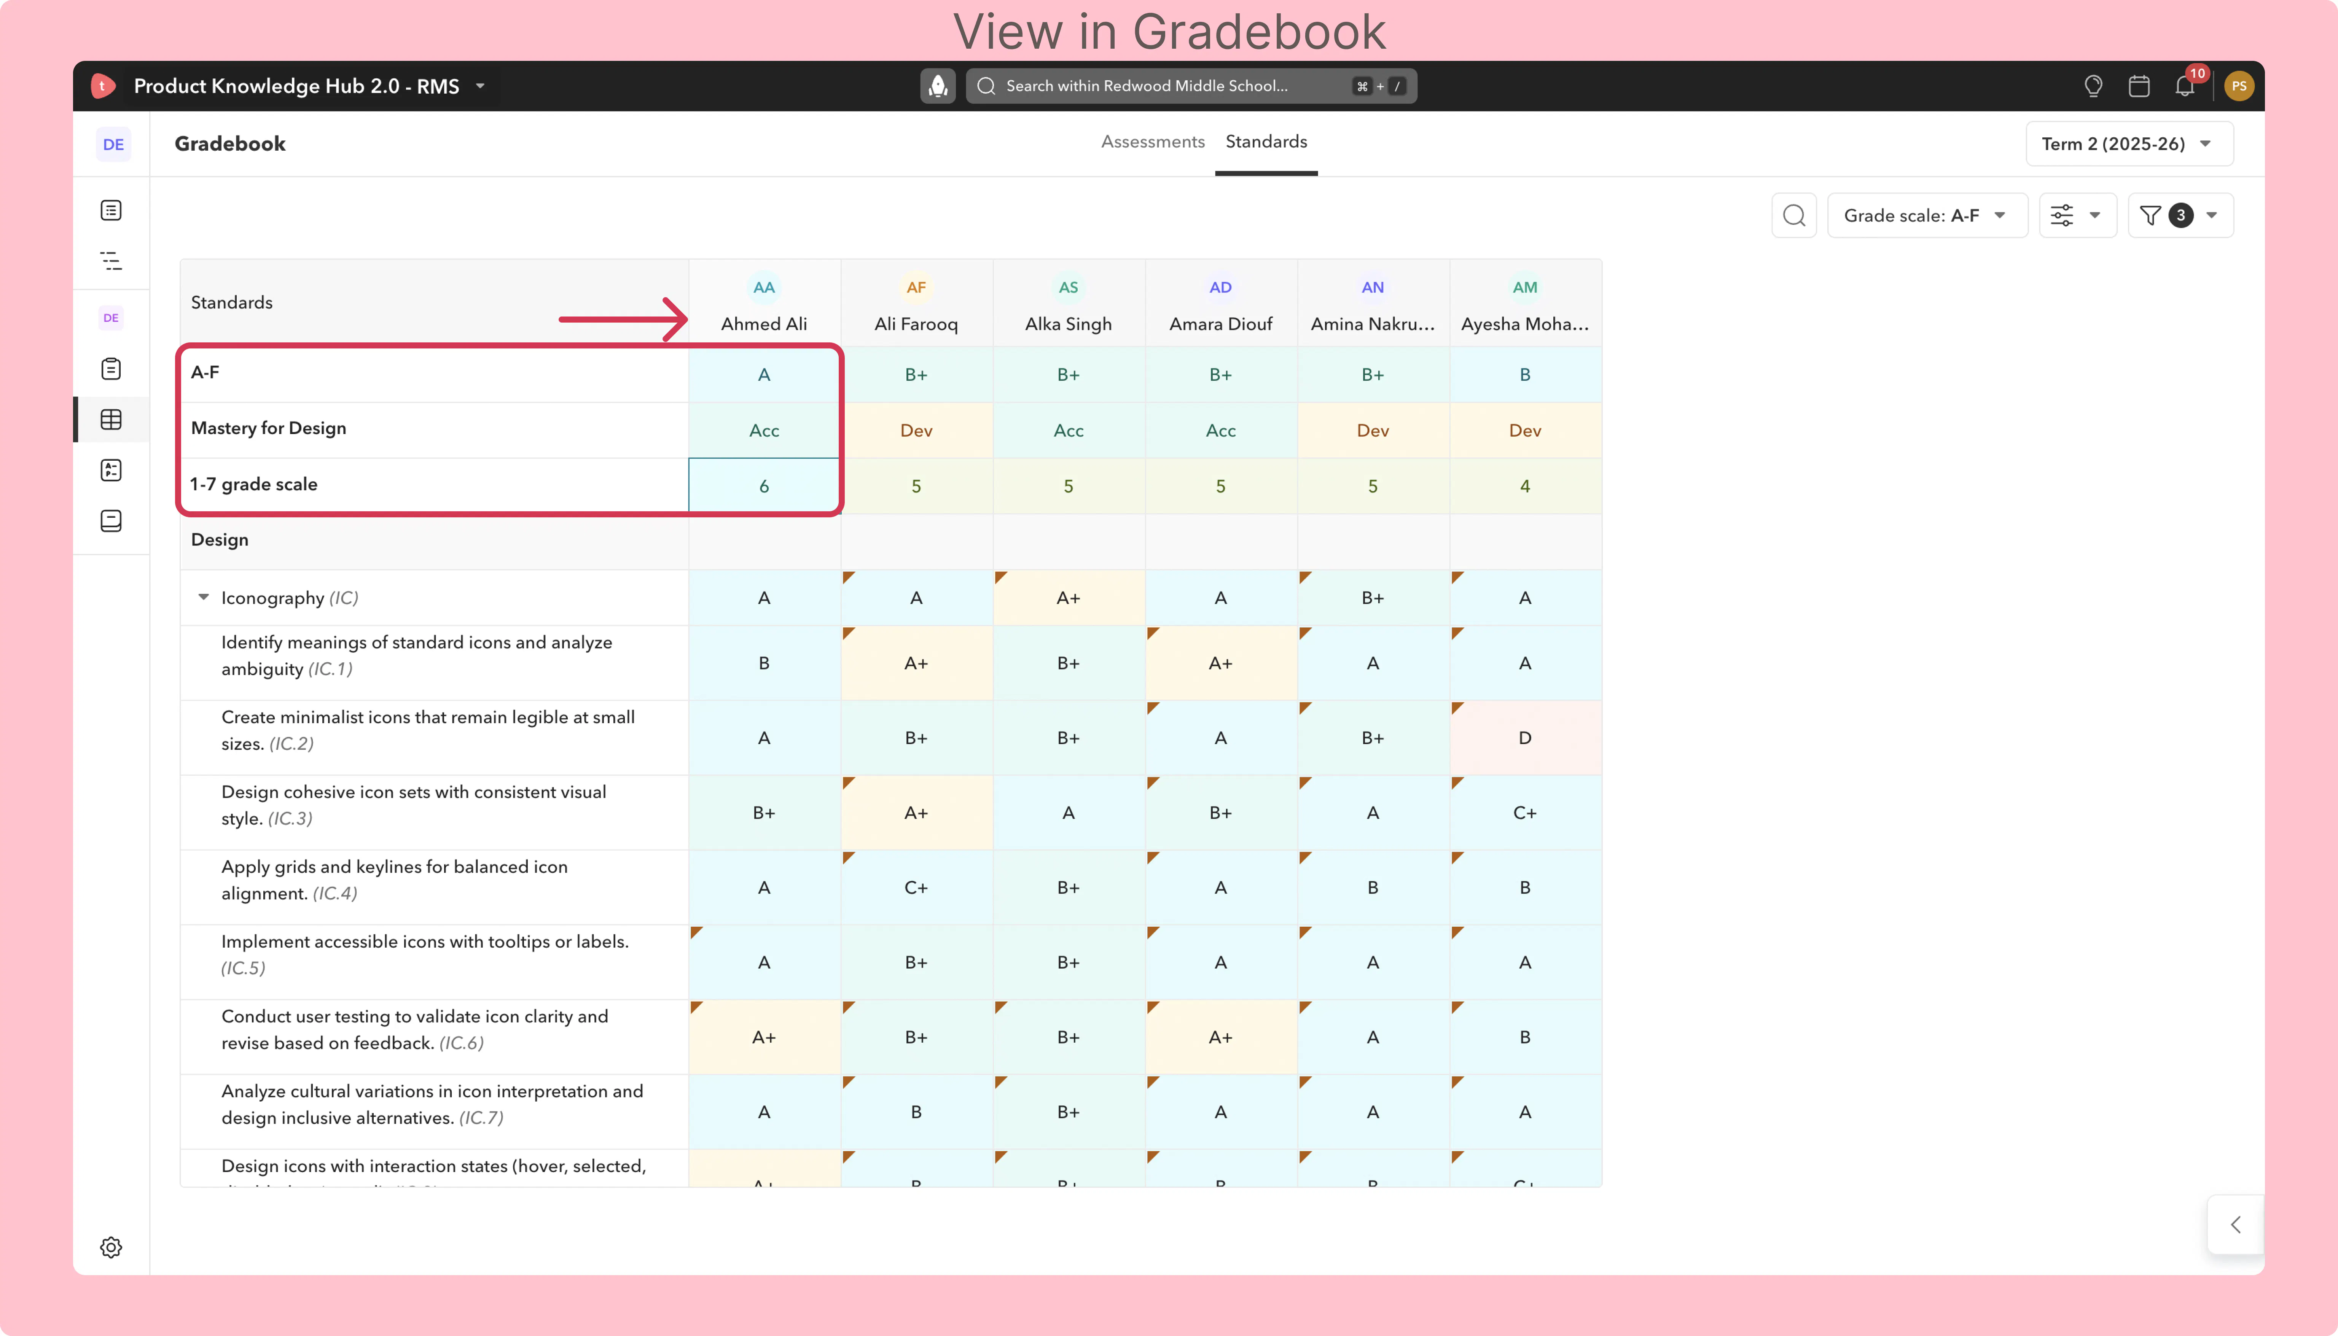
Task: Click the Mastery for Design row label
Action: point(269,428)
